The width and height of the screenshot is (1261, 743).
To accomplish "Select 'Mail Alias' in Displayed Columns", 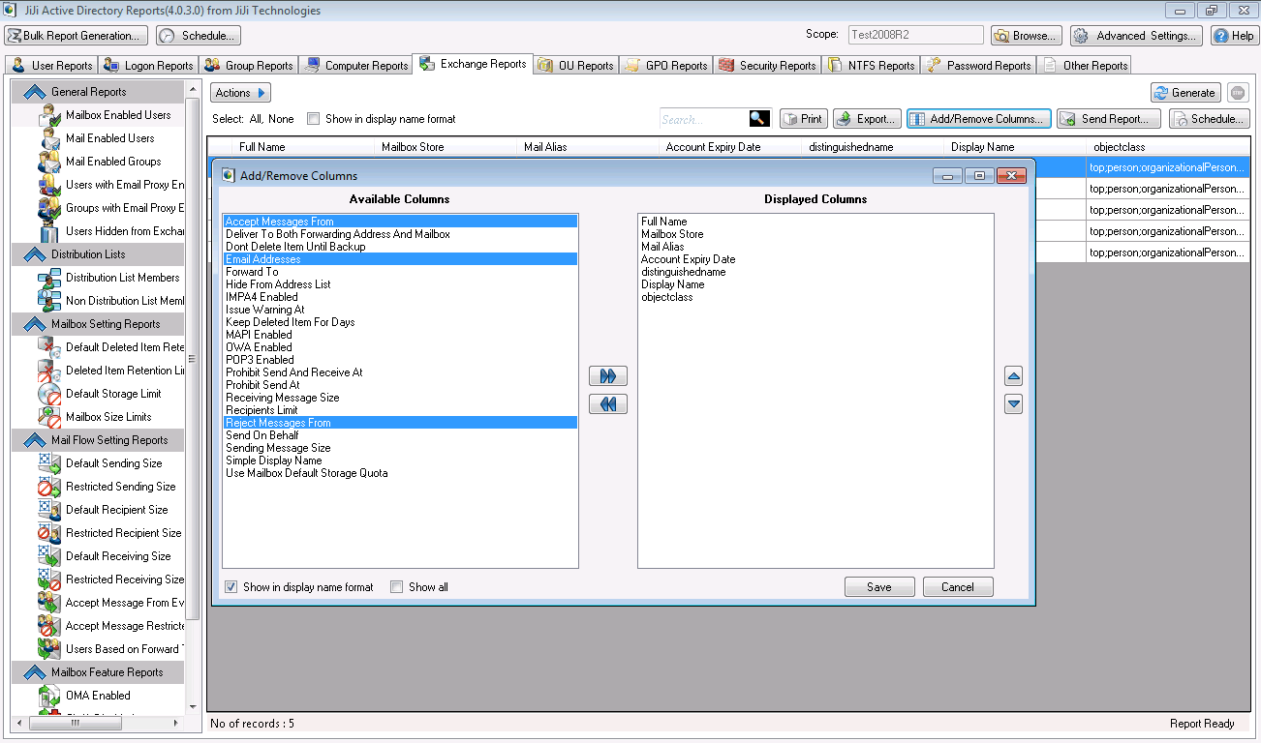I will (x=815, y=247).
